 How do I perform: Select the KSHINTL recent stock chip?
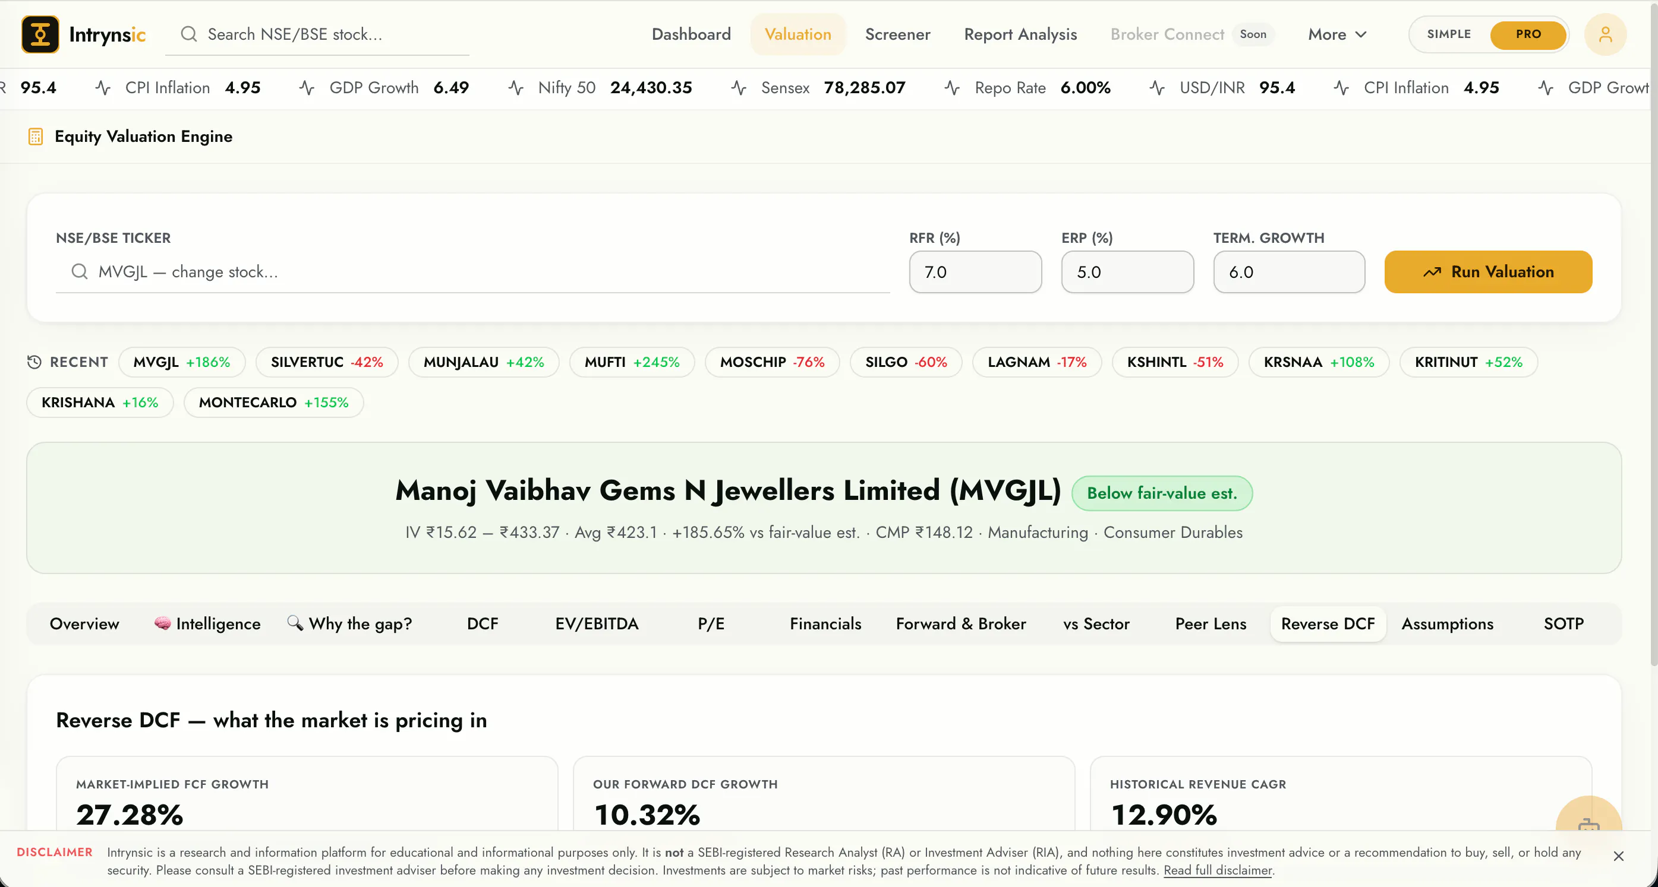pos(1175,362)
